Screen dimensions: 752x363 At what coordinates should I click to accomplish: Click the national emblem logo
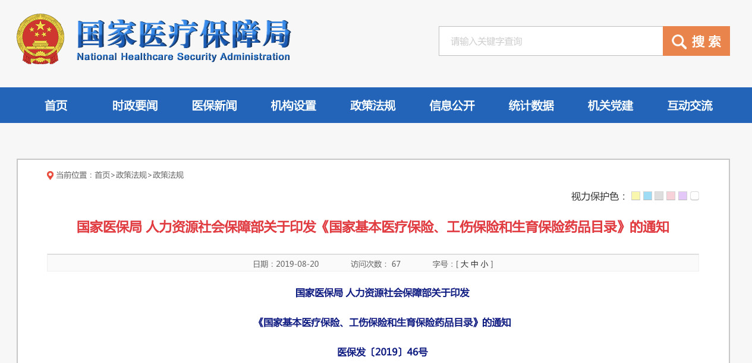[40, 39]
